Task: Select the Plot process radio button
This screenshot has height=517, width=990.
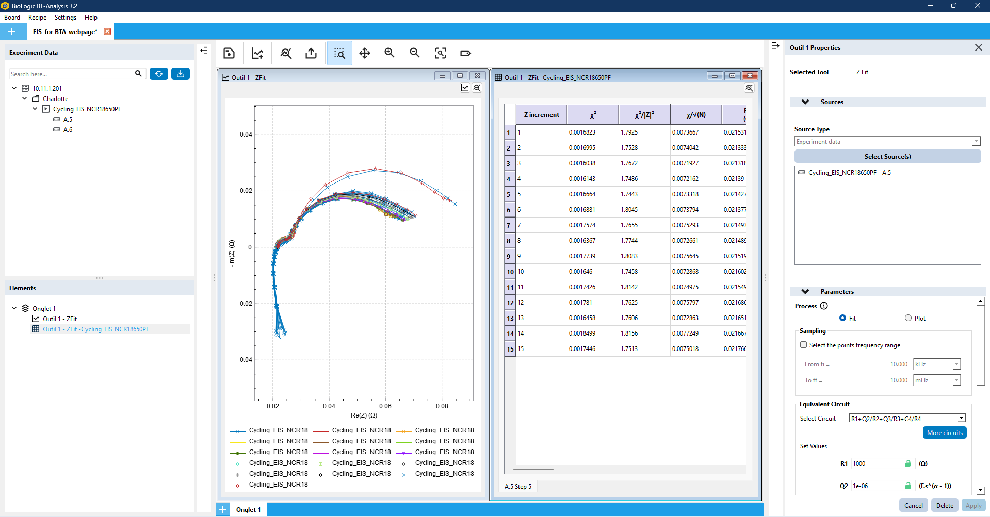Action: (x=908, y=318)
